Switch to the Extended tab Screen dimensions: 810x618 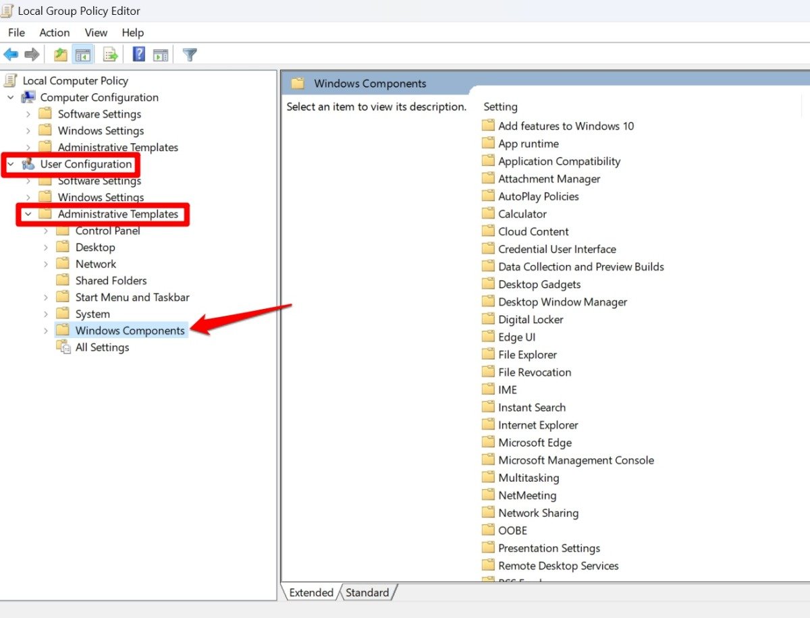point(311,592)
